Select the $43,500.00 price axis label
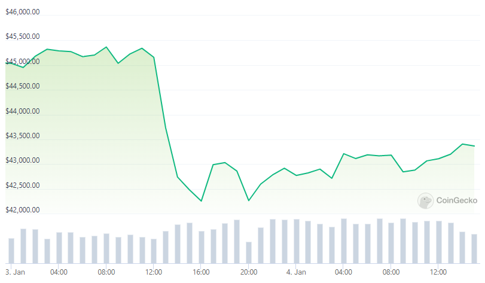Viewport: 485px width, 283px height. click(x=23, y=136)
